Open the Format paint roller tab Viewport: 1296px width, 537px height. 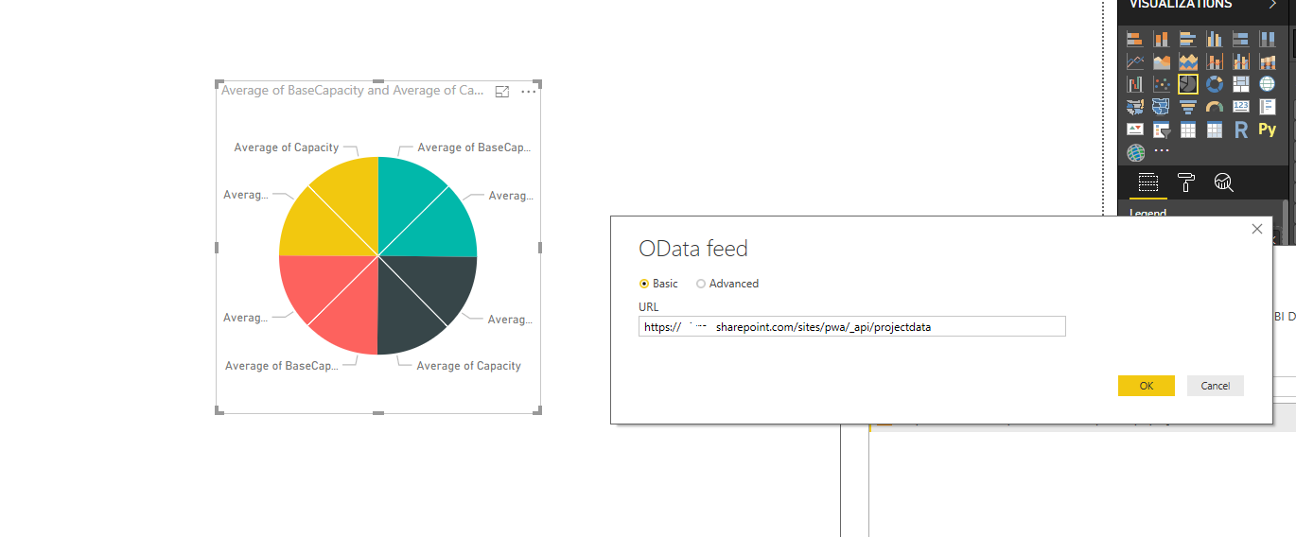[1185, 182]
